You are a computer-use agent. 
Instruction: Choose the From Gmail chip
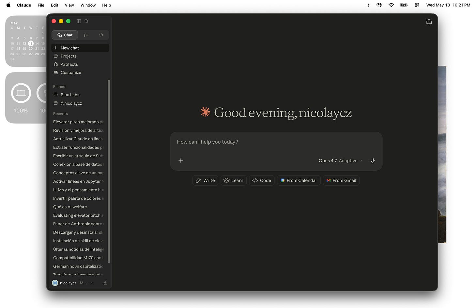click(x=341, y=180)
